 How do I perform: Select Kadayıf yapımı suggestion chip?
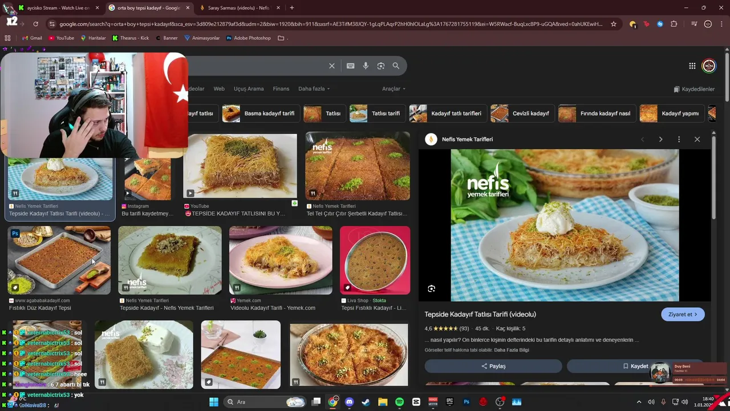(671, 114)
